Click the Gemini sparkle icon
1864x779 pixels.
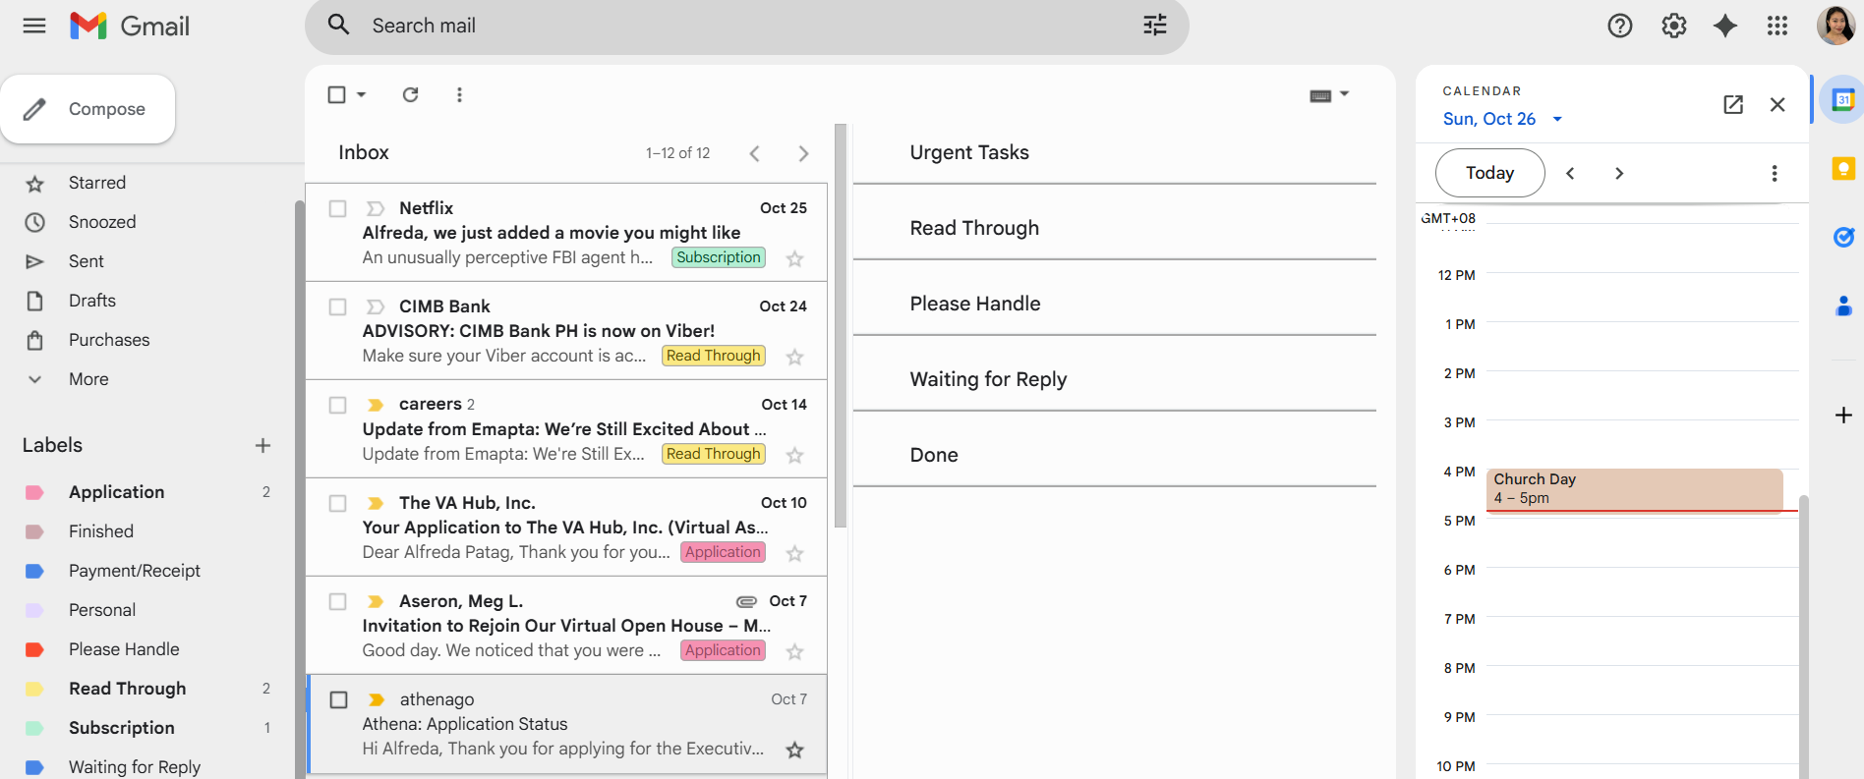pyautogui.click(x=1724, y=26)
